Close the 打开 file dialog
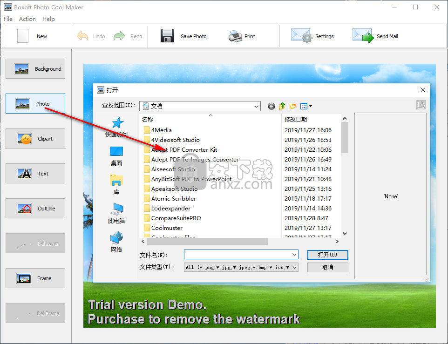Image resolution: width=448 pixels, height=344 pixels. click(423, 90)
